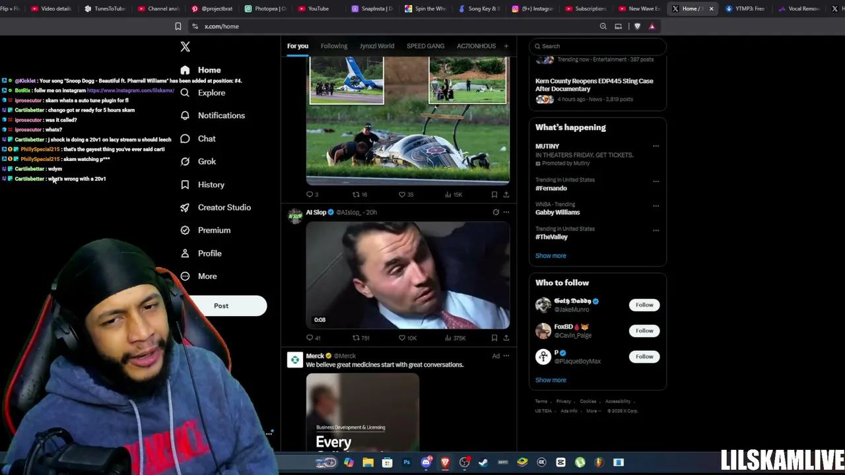845x475 pixels.
Task: Open the AI Slop profile avatar
Action: (295, 215)
